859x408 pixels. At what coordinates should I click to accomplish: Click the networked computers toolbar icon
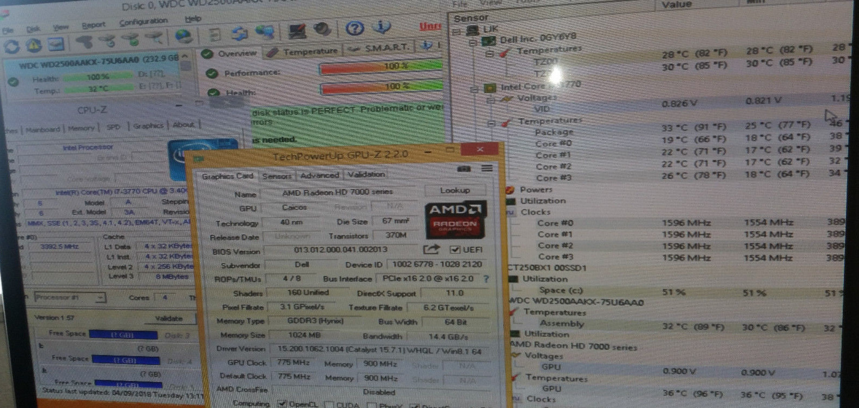pyautogui.click(x=265, y=32)
